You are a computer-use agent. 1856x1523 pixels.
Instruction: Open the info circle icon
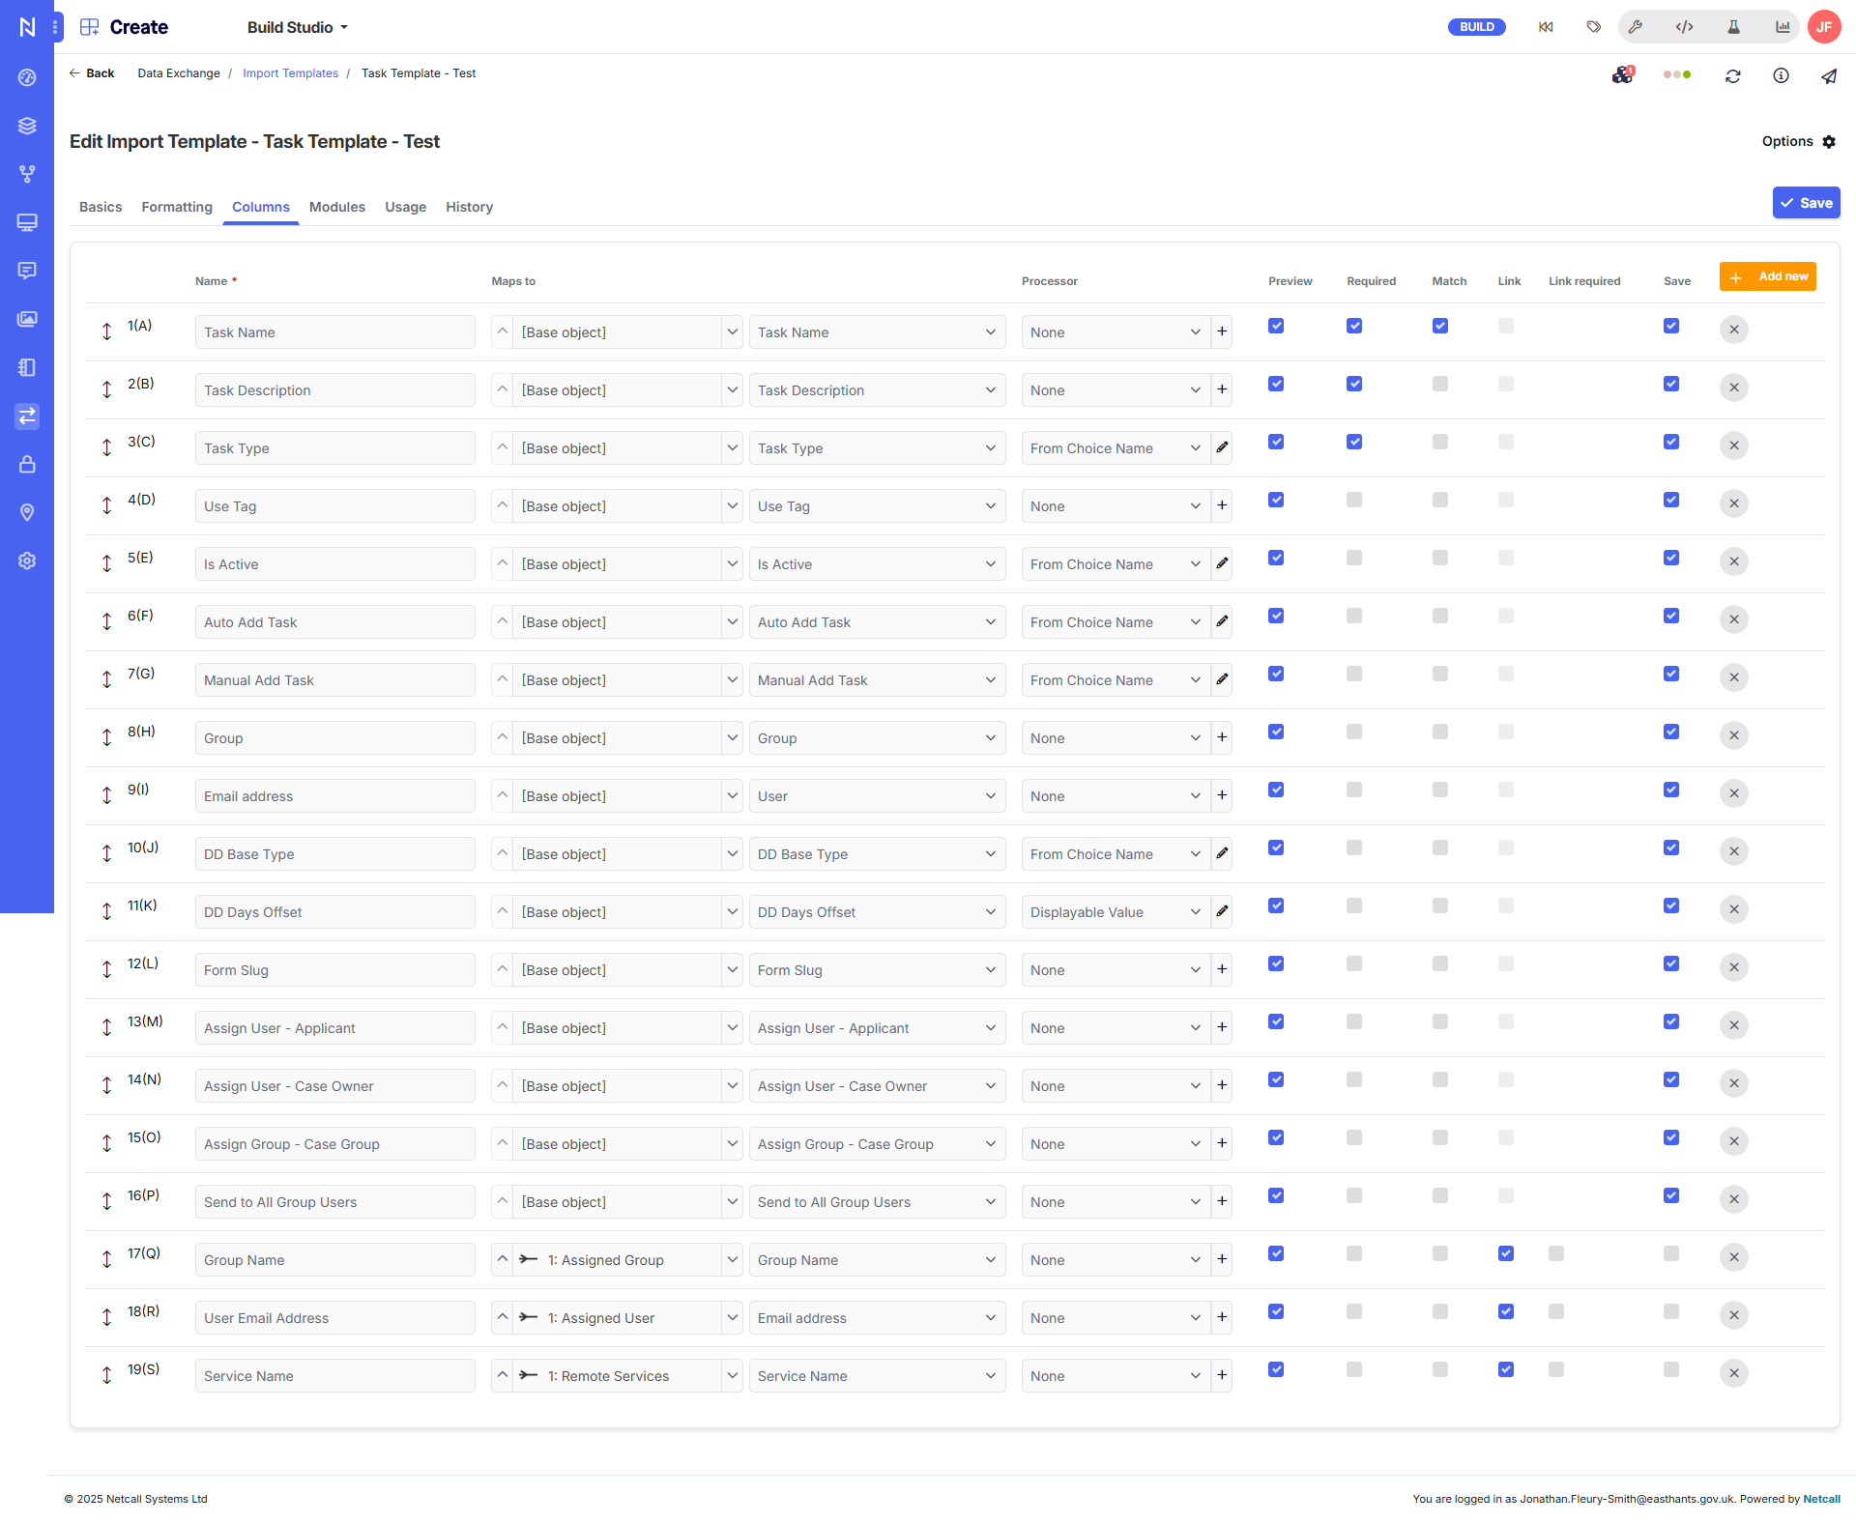(1781, 75)
